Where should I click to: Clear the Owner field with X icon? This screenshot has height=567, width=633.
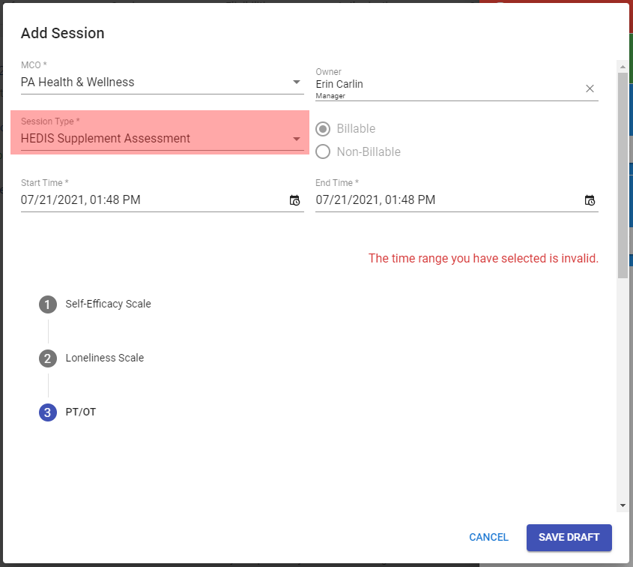point(590,88)
